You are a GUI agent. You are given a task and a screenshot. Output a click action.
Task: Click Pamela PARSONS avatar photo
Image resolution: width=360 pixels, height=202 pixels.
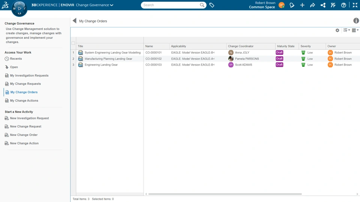(x=231, y=59)
